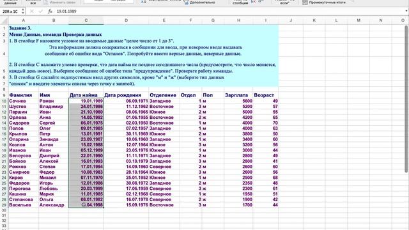This screenshot has height=230, width=409.
Task: Select row 29 header
Action: tap(4, 205)
